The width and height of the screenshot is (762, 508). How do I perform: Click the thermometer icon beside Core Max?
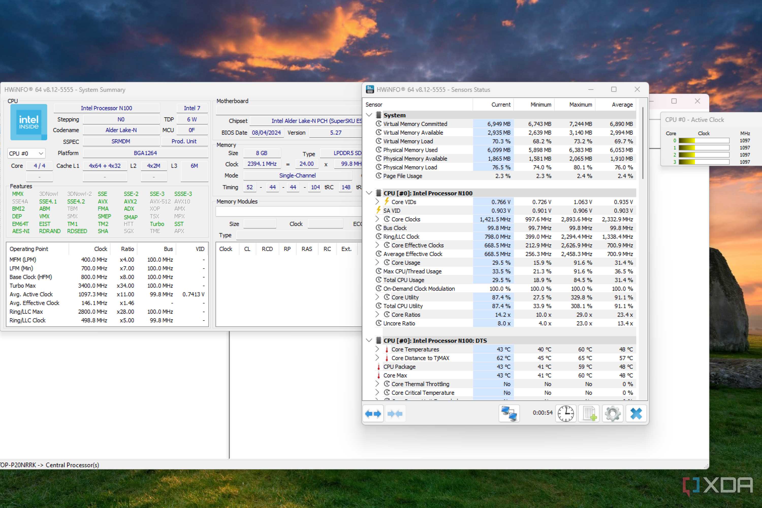(x=378, y=375)
